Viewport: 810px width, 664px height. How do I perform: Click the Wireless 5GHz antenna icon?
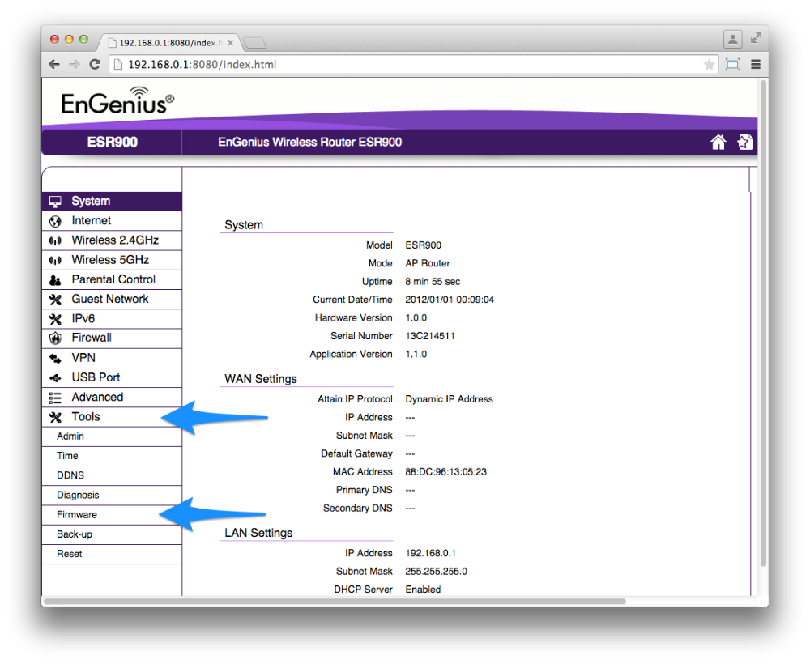click(x=55, y=261)
